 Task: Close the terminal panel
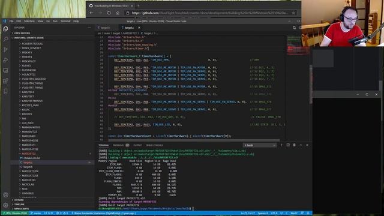coord(307,145)
